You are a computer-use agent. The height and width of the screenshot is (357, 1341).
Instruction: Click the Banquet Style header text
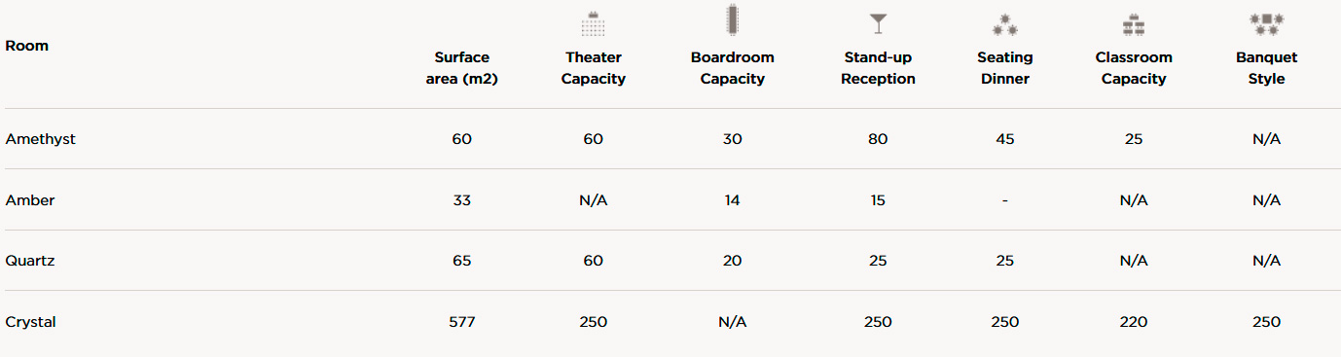click(1266, 68)
